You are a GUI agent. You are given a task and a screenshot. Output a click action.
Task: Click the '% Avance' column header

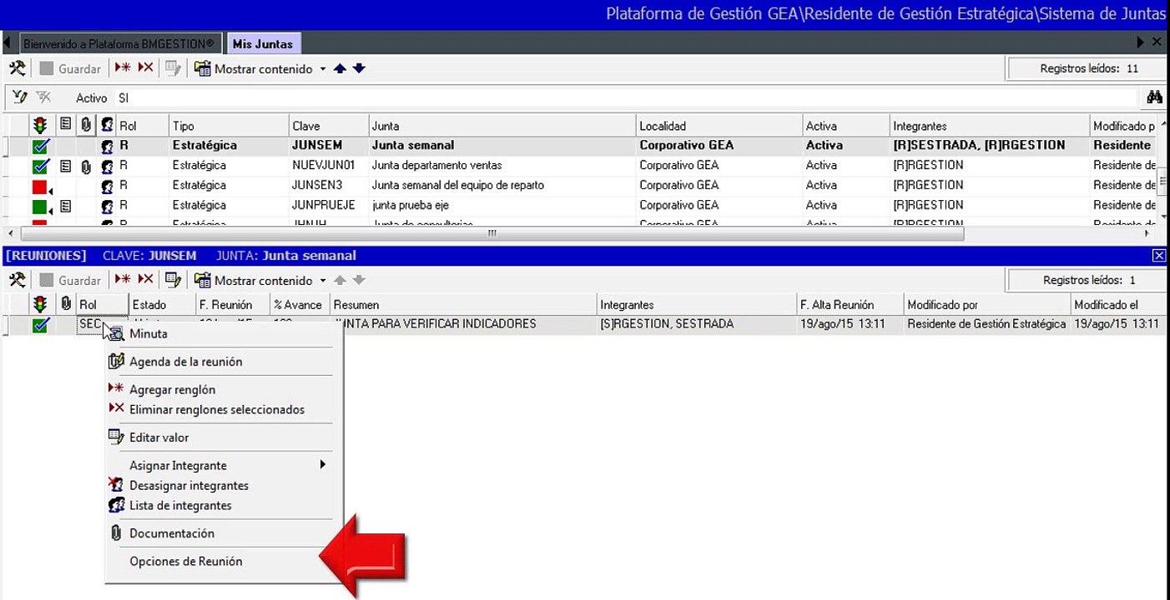[300, 305]
